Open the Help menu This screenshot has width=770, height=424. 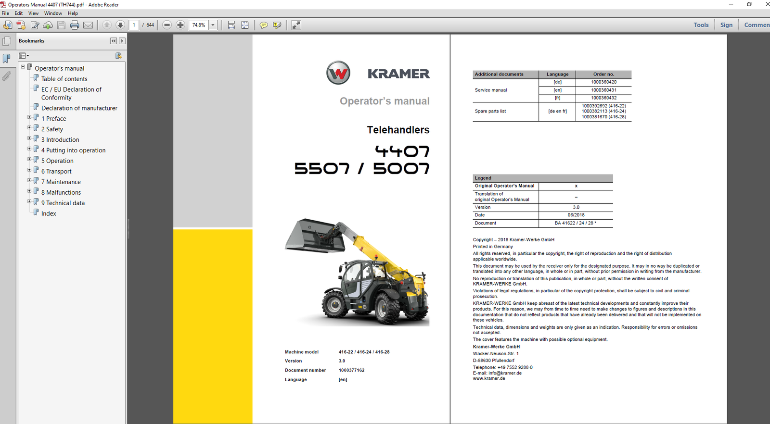click(73, 13)
